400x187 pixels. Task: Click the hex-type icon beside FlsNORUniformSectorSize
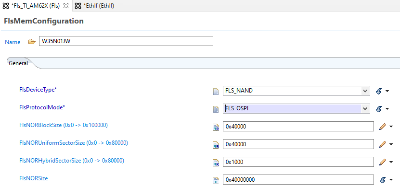tap(216, 145)
